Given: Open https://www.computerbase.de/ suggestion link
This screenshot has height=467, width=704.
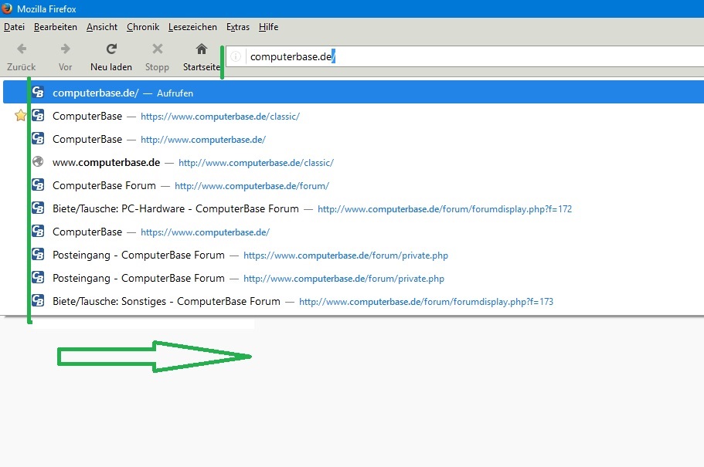Looking at the screenshot, I should pyautogui.click(x=206, y=232).
